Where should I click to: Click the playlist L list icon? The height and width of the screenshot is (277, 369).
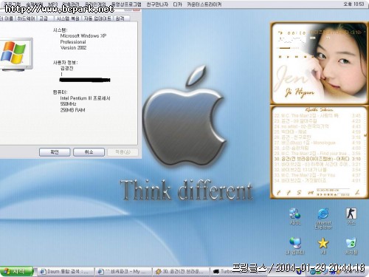357,193
